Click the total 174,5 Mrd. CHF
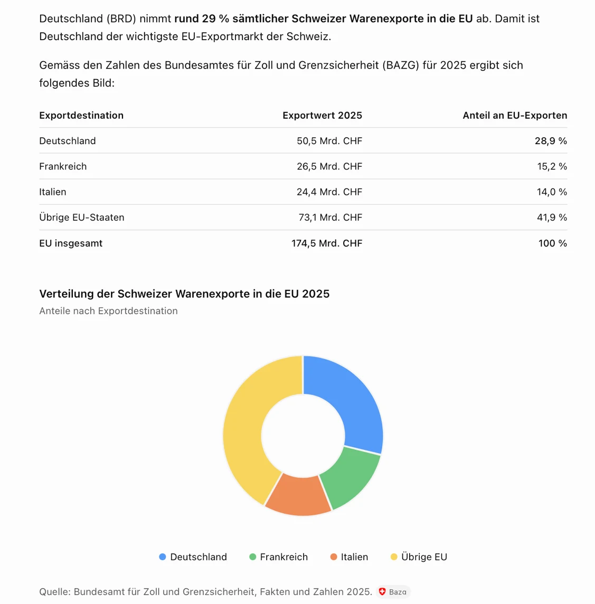The image size is (595, 604). point(327,243)
